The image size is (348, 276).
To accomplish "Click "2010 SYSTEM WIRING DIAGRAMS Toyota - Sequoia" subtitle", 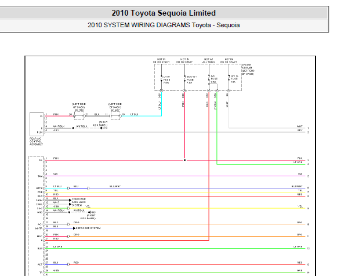I will tap(164, 25).
